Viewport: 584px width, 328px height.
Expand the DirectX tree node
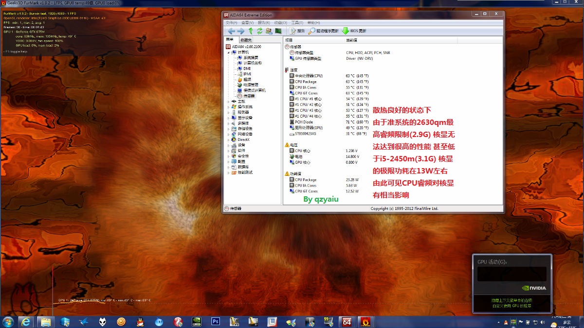click(228, 139)
